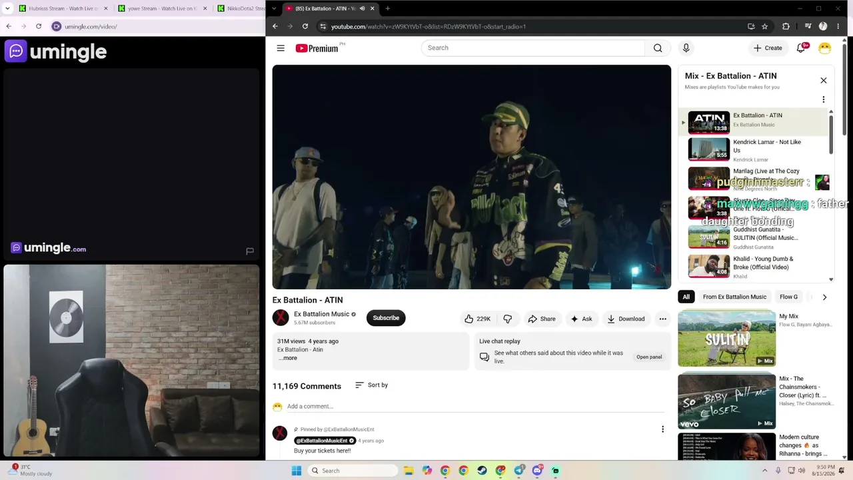Open Steam from the taskbar

[x=482, y=471]
